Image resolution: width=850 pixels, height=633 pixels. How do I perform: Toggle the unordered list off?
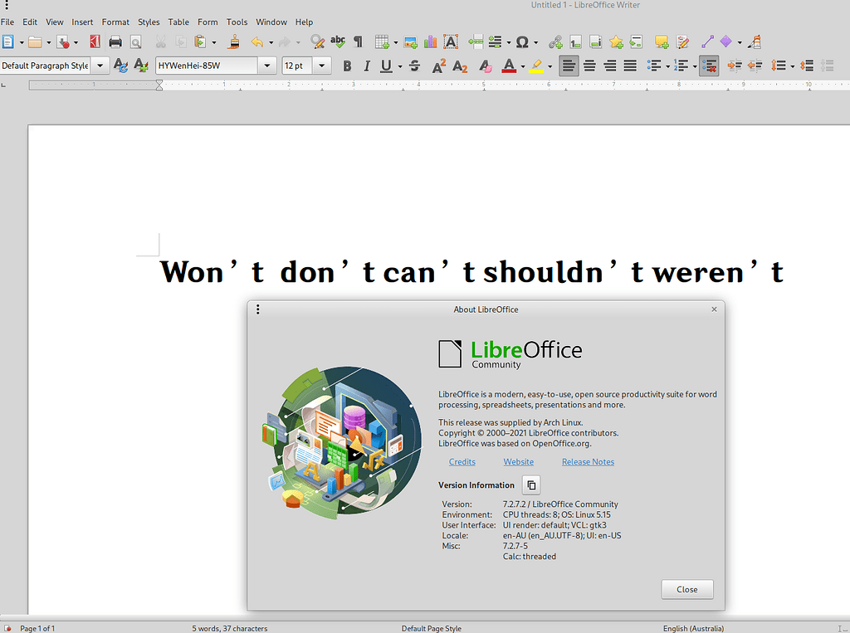[x=654, y=66]
